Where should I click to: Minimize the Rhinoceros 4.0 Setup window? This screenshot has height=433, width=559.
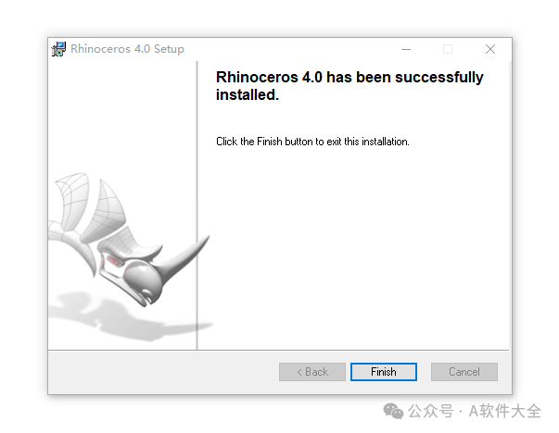pyautogui.click(x=406, y=49)
